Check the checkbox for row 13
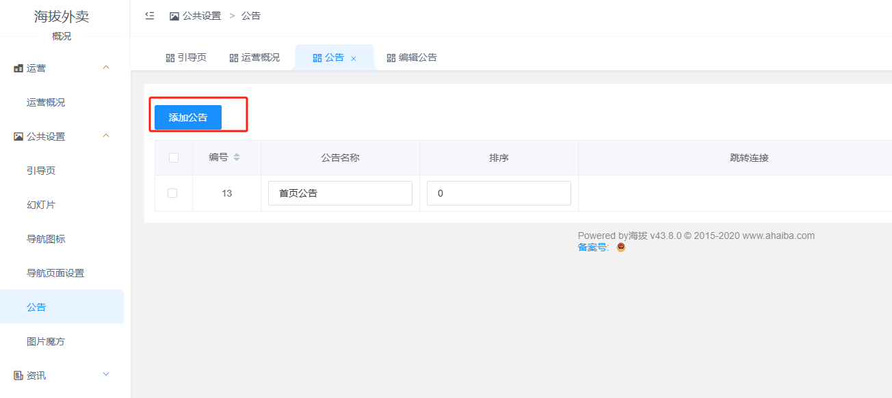The image size is (892, 398). (172, 193)
